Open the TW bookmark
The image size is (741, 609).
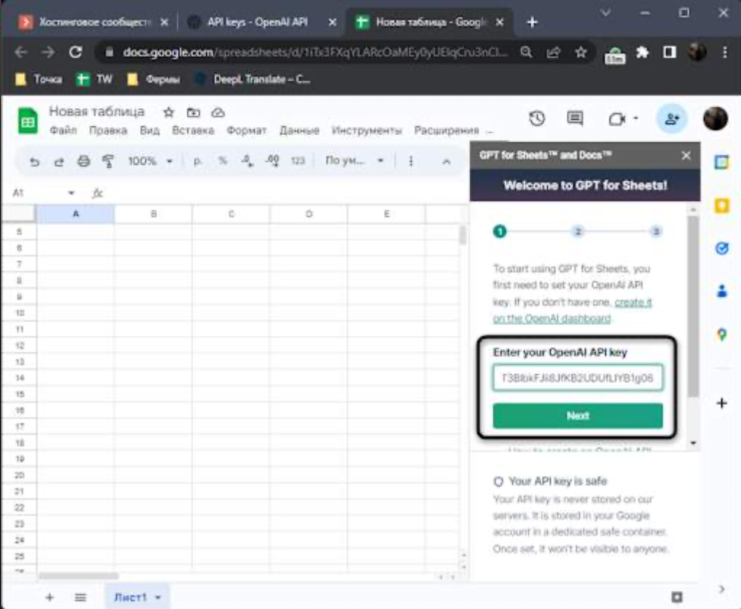tap(95, 79)
